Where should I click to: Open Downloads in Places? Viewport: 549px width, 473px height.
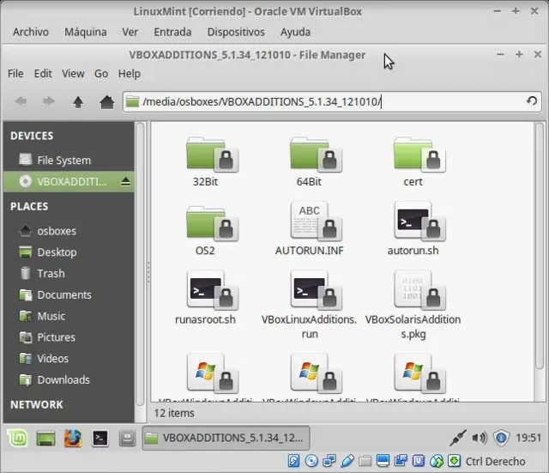coord(69,379)
